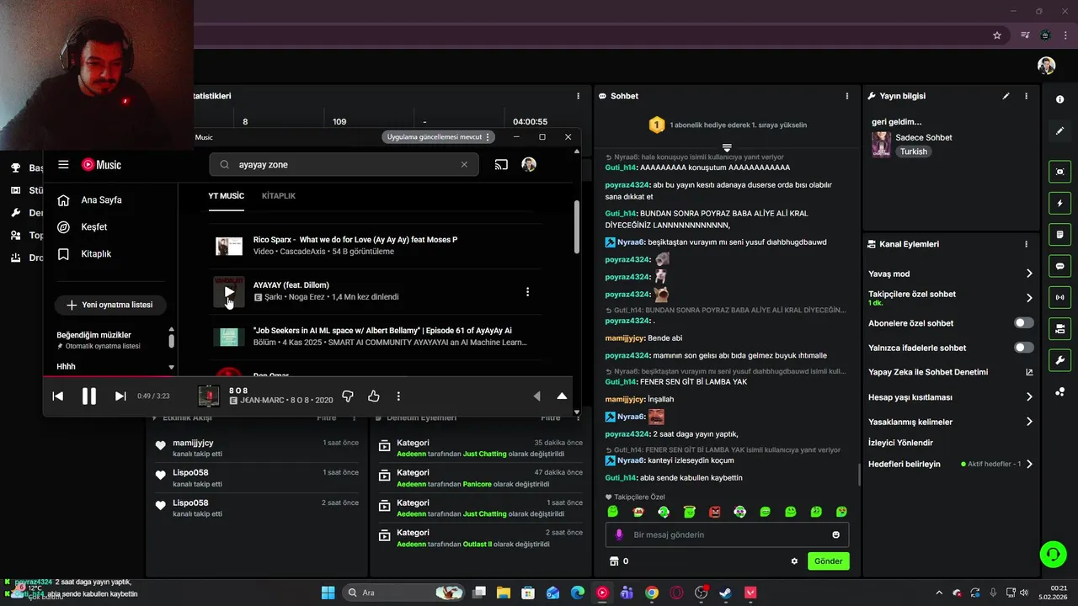This screenshot has height=606, width=1078.
Task: Toggle Abonelere özel sohbet switch
Action: click(x=1024, y=323)
